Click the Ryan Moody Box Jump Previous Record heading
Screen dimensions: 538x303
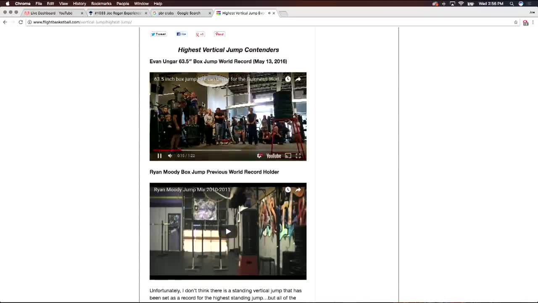point(214,172)
